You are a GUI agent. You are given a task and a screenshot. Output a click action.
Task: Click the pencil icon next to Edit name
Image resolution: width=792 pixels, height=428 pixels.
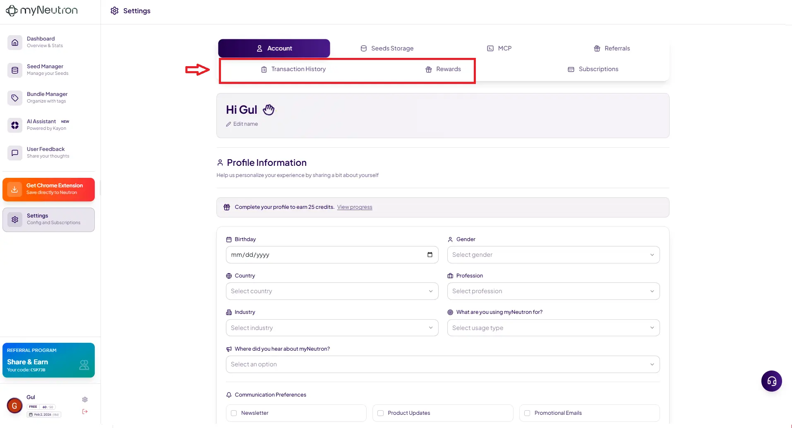pos(228,124)
